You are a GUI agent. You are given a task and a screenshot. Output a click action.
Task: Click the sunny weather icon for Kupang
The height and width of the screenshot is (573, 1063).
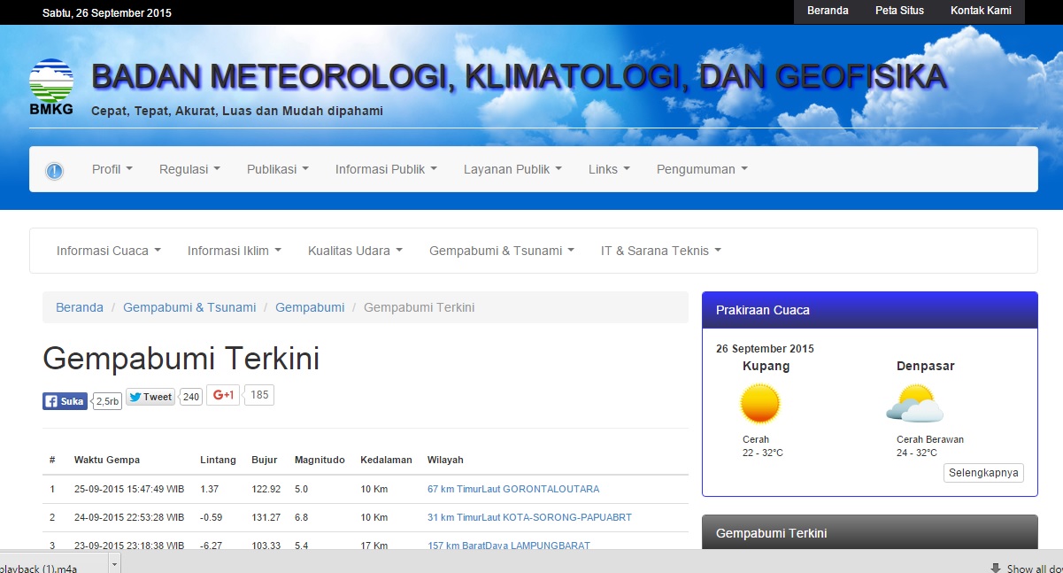[760, 404]
